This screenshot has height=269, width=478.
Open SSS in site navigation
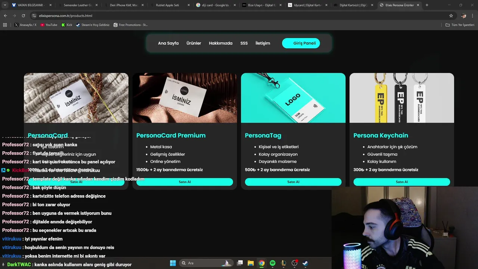pos(244,43)
